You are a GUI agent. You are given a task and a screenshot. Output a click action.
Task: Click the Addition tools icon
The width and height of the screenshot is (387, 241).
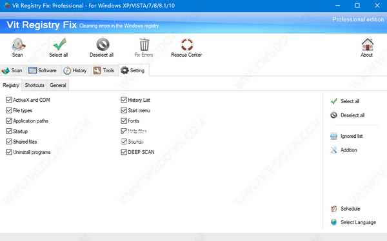coord(333,149)
